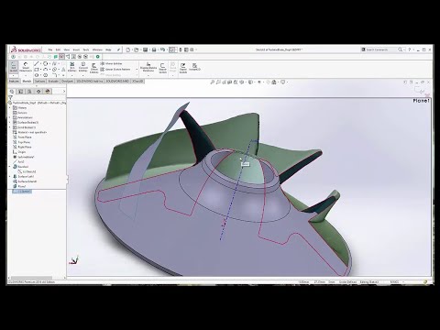
Task: Click Mirror Entities in the sketch ribbon
Action: click(x=111, y=63)
